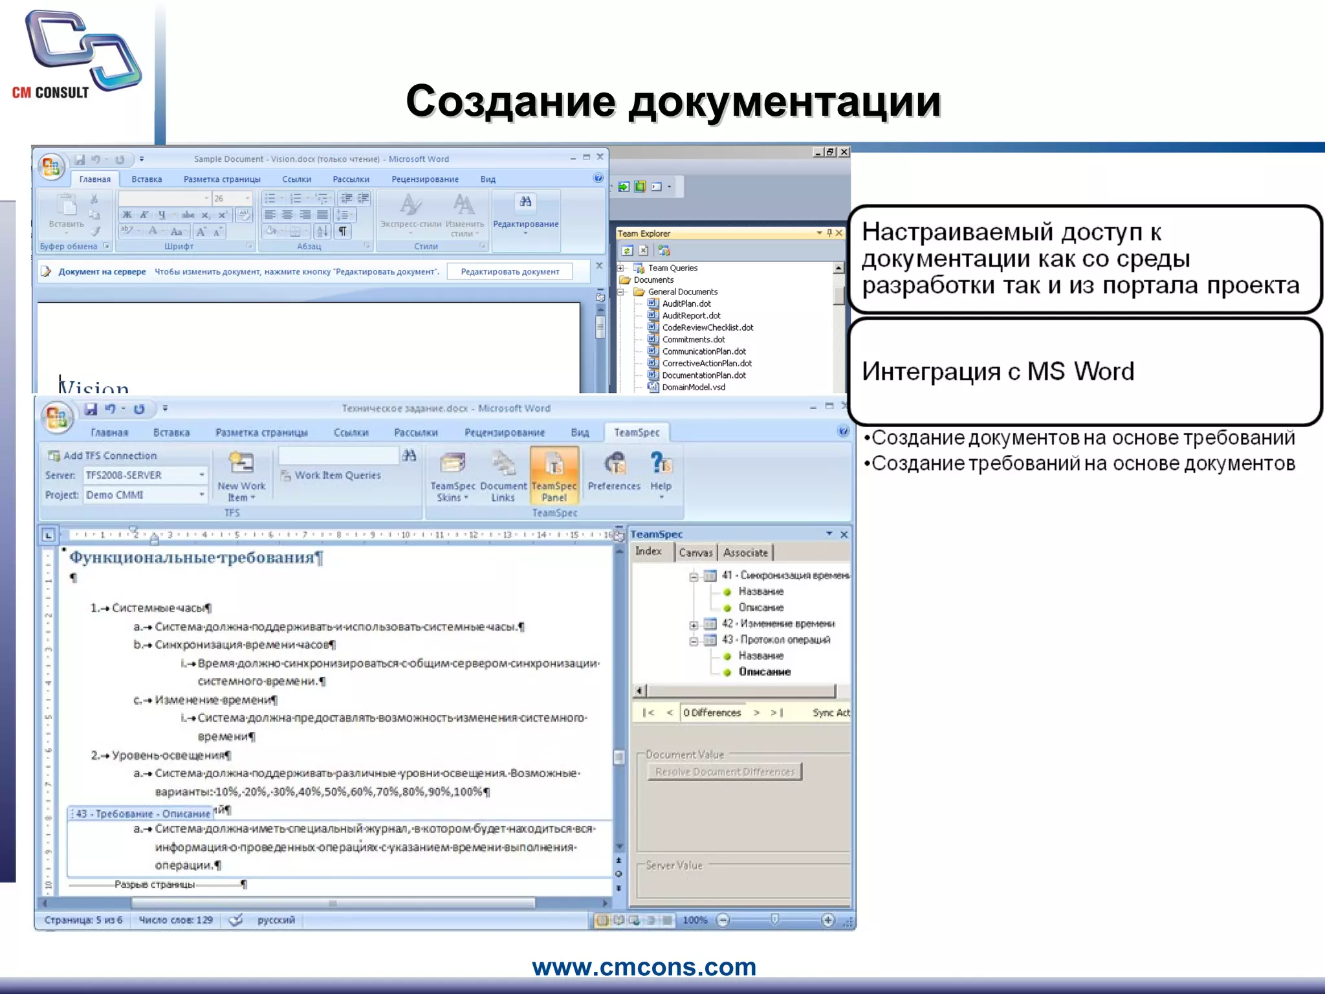Viewport: 1325px width, 994px height.
Task: Open TeamSpec Skins menu
Action: (x=452, y=476)
